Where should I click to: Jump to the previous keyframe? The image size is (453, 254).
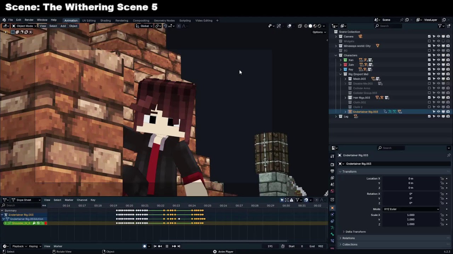point(160,246)
